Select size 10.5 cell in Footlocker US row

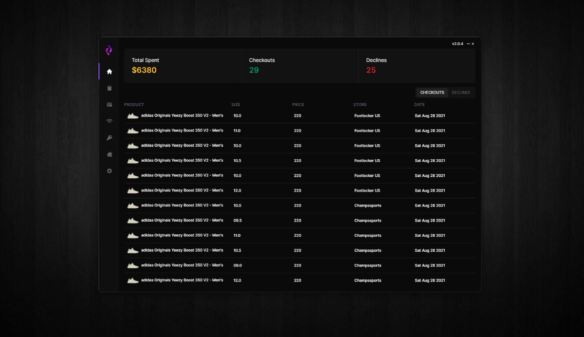point(237,161)
